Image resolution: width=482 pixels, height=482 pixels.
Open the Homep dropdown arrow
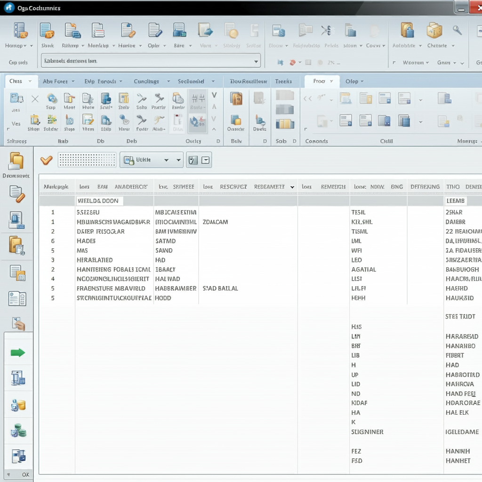pyautogui.click(x=32, y=46)
